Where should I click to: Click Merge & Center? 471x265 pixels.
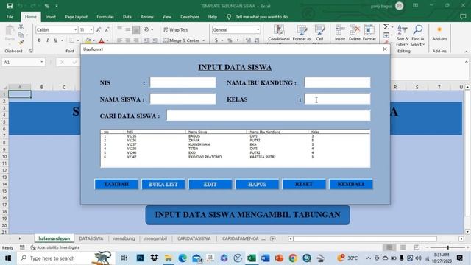click(181, 40)
